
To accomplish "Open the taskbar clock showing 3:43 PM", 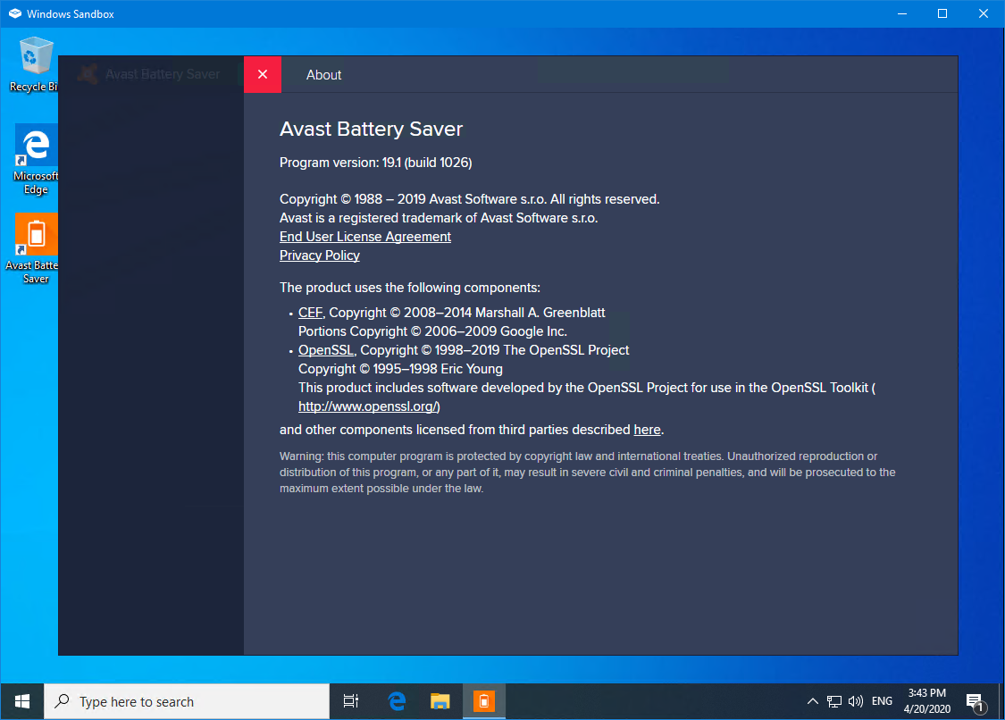I will pyautogui.click(x=926, y=701).
